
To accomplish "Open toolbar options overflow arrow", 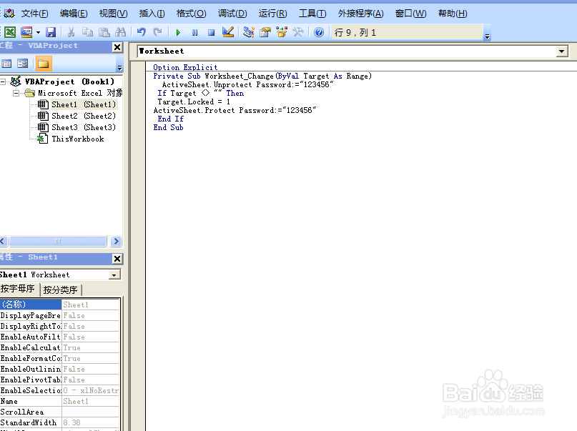I will [x=487, y=36].
